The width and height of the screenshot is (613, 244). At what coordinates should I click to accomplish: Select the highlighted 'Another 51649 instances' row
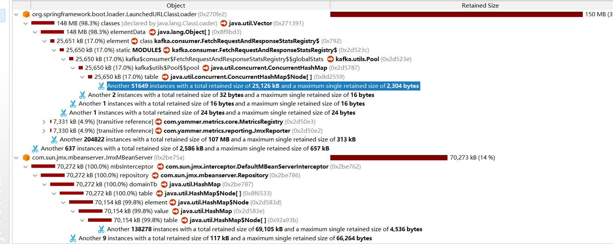coord(263,86)
